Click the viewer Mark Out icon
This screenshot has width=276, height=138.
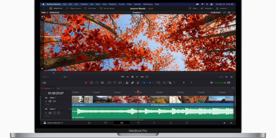[x=231, y=77]
